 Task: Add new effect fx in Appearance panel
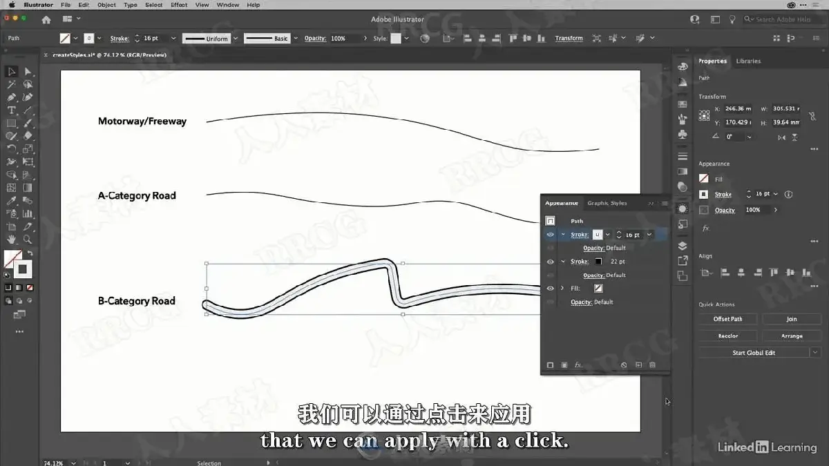(578, 365)
